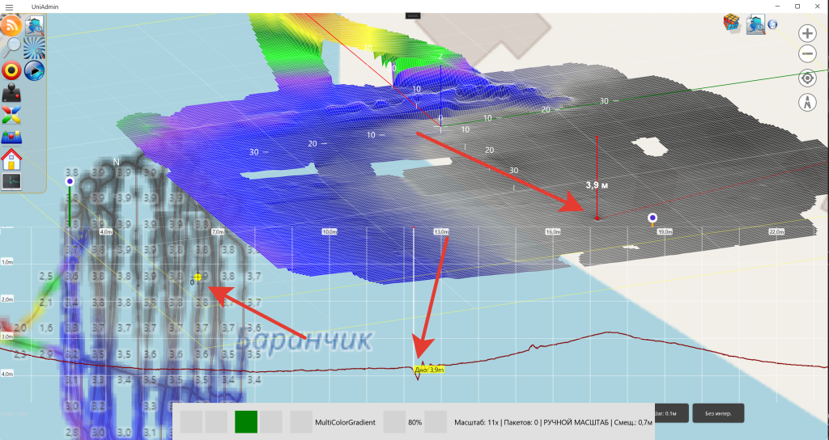
Task: Click the yellow depth point marker on map
Action: 198,277
